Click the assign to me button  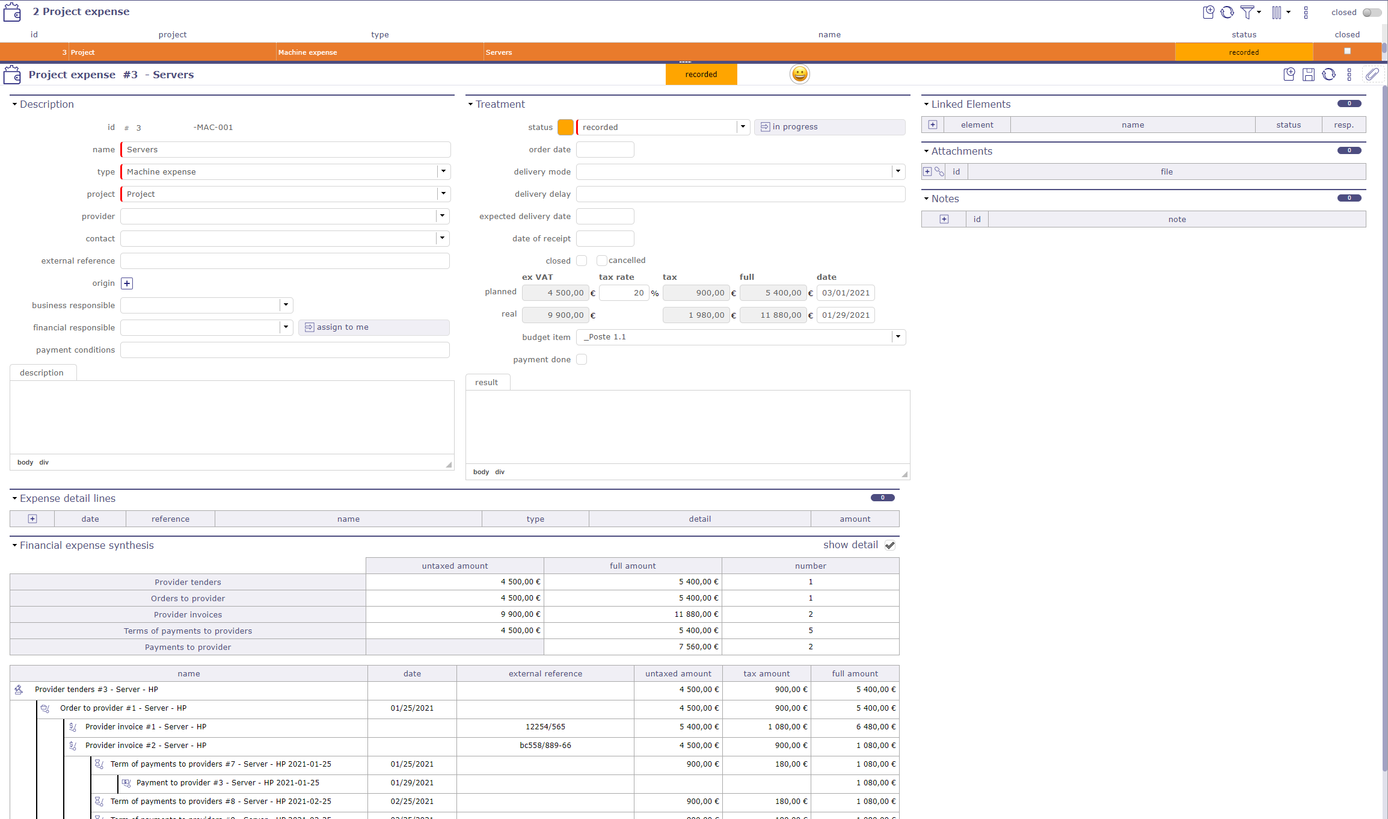pos(373,327)
